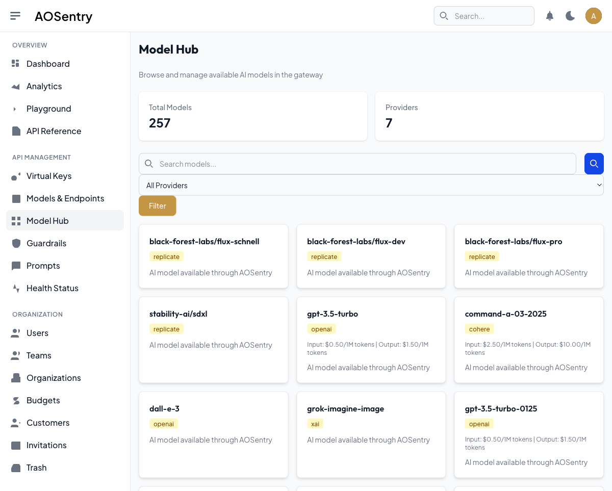Image resolution: width=612 pixels, height=491 pixels.
Task: Switch to Models & Endpoints section
Action: (x=65, y=198)
